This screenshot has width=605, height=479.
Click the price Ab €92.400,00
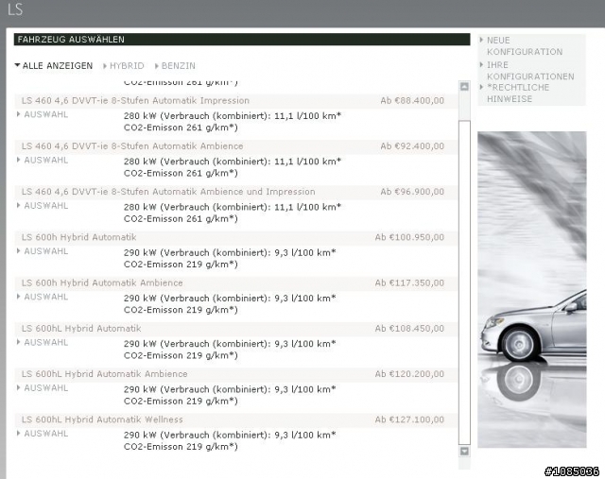click(412, 146)
